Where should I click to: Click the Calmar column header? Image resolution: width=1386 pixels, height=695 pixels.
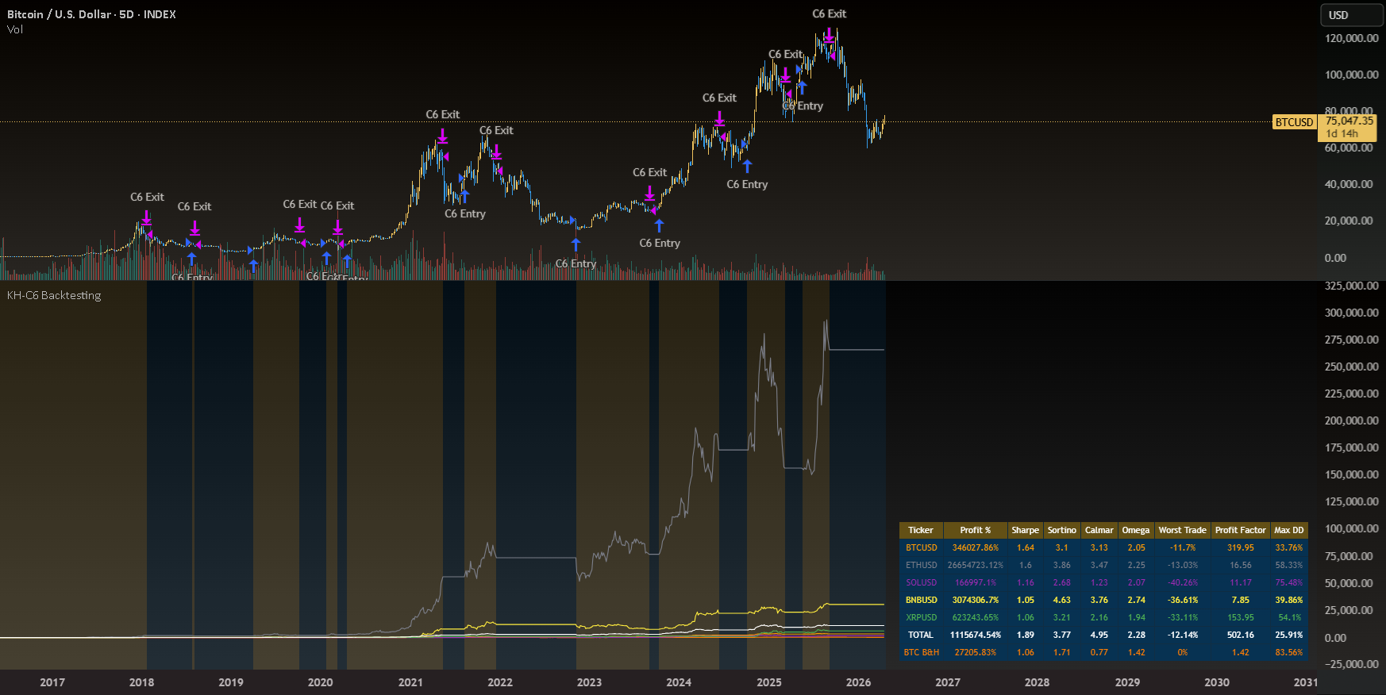pyautogui.click(x=1099, y=530)
